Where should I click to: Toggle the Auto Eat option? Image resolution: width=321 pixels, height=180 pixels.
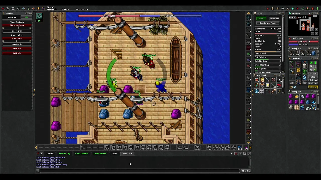tap(17, 49)
